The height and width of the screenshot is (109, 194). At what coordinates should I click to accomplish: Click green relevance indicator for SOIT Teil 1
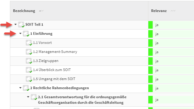point(151,25)
